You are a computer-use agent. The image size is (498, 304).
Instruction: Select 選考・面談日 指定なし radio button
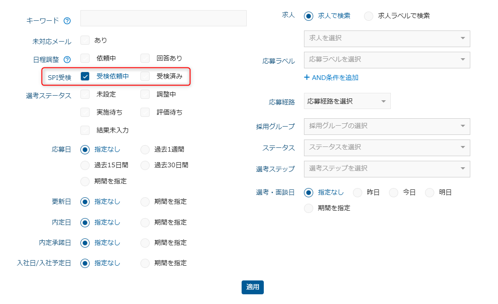point(309,193)
